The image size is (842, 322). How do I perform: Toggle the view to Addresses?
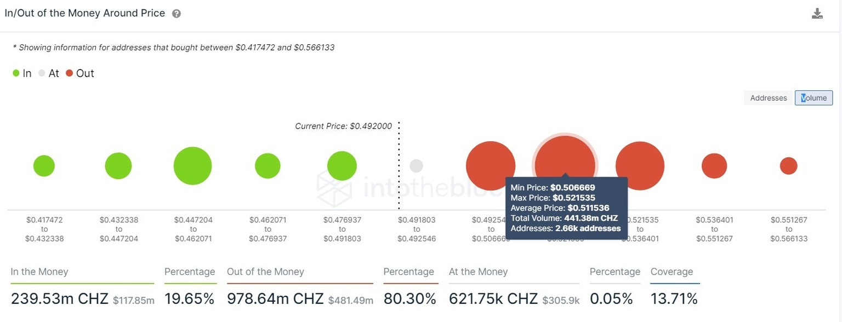coord(768,97)
